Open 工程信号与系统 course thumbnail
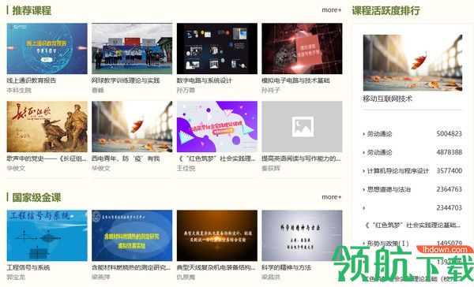The height and width of the screenshot is (287, 474). click(x=47, y=236)
